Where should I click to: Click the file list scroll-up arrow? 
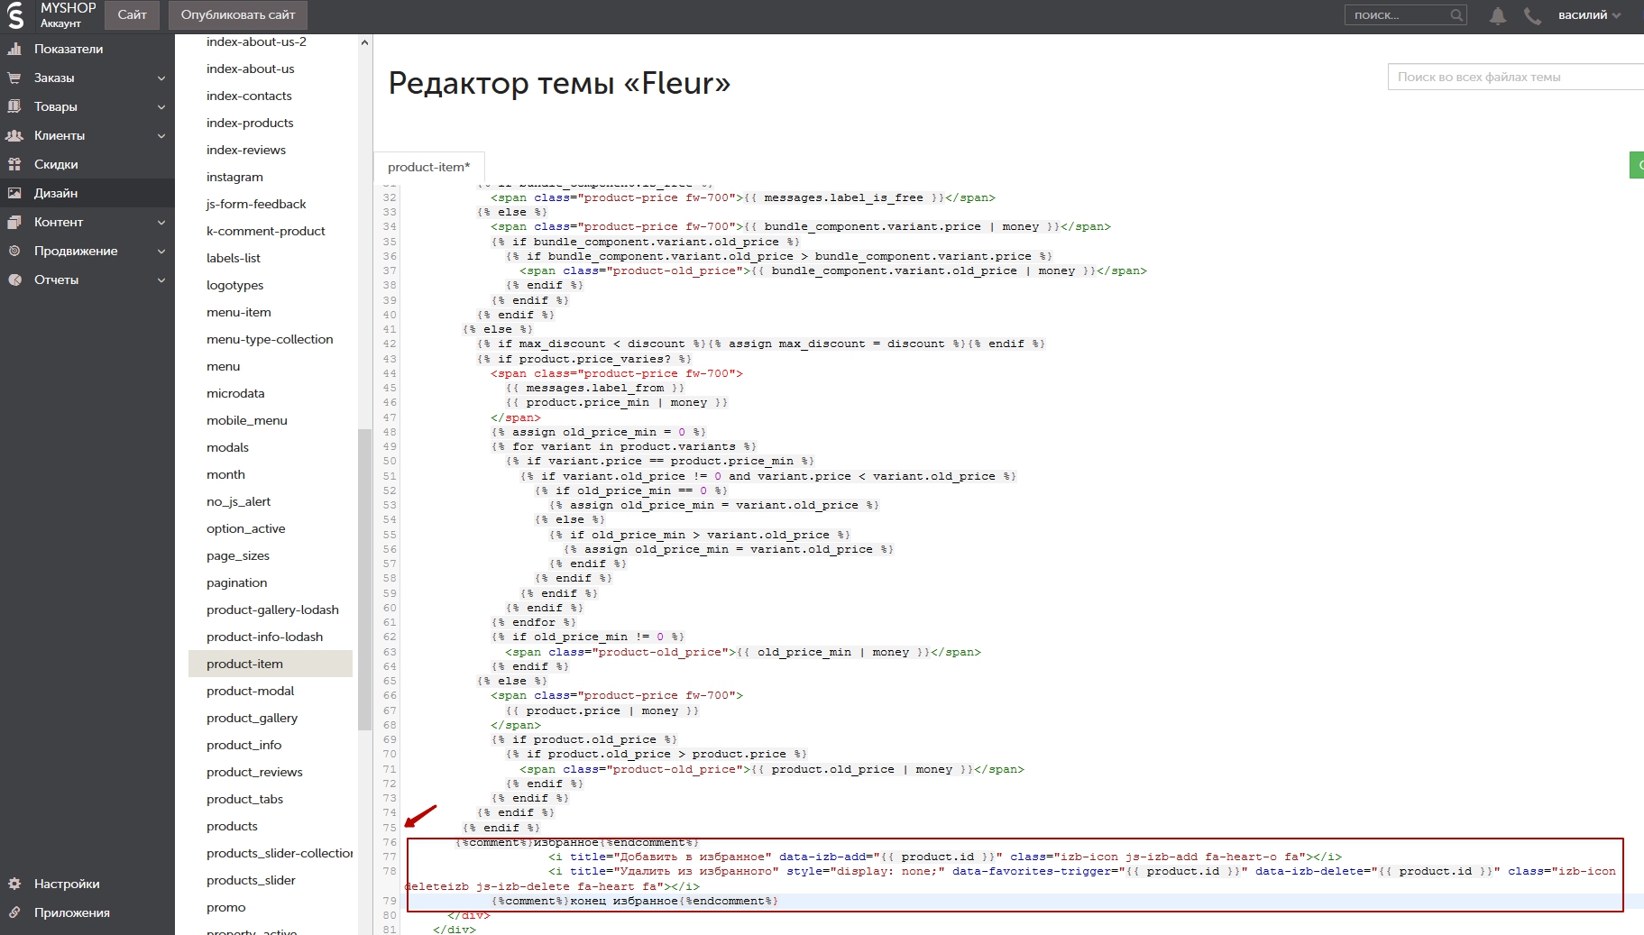(x=364, y=42)
